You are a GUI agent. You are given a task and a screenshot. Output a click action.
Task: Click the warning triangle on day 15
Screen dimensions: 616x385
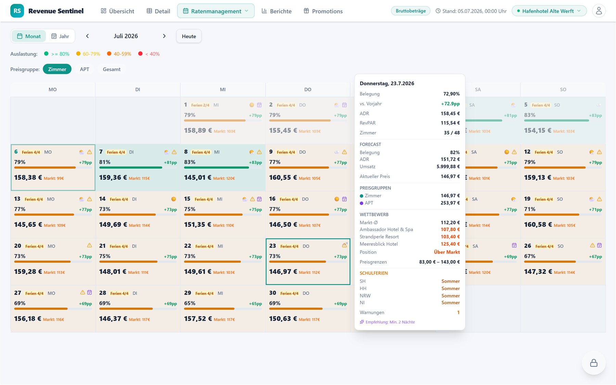pos(252,199)
